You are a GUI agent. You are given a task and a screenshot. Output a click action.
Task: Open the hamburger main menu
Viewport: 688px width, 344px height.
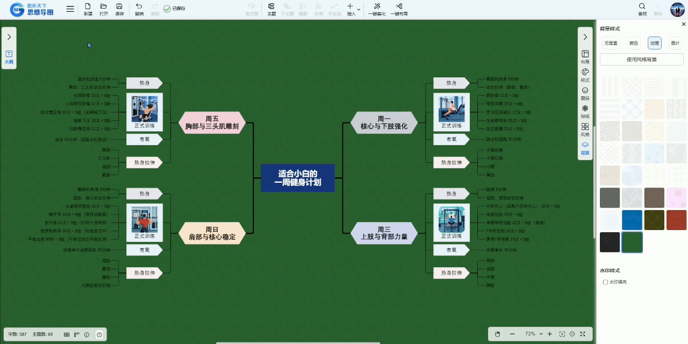(x=70, y=9)
